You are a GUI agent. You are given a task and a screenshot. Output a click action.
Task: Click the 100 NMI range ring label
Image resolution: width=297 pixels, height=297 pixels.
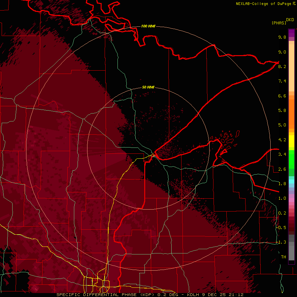point(148,26)
